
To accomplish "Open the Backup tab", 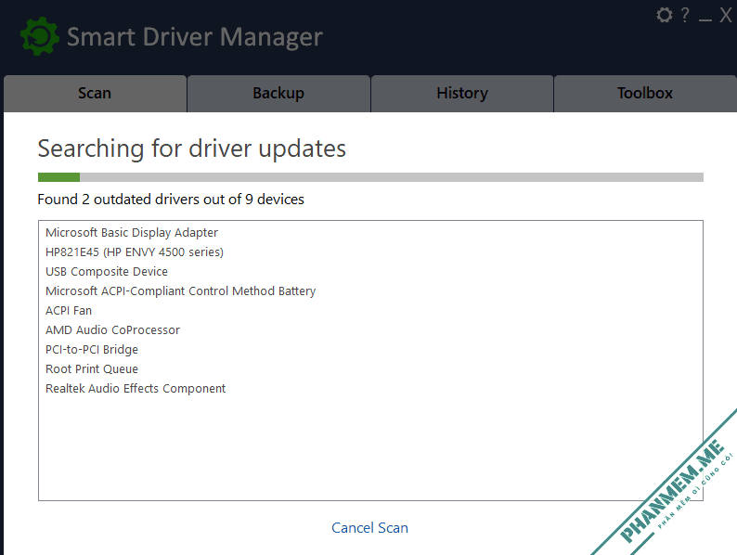I will point(278,94).
